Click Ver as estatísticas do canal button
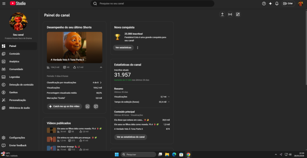Viewport: 307px width, 158px height. 130,137
